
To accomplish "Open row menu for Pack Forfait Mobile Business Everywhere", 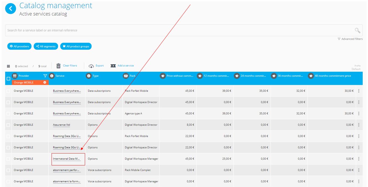I will [359, 91].
